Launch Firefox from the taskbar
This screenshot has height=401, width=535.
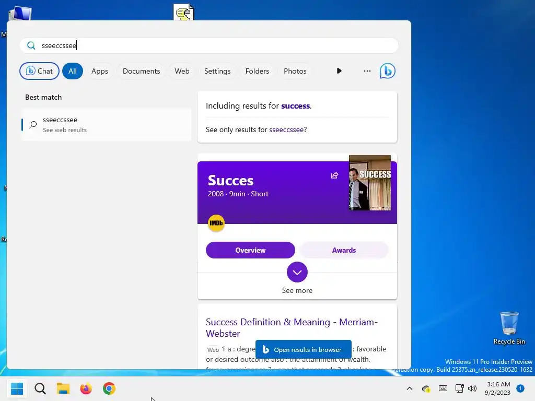click(x=86, y=388)
